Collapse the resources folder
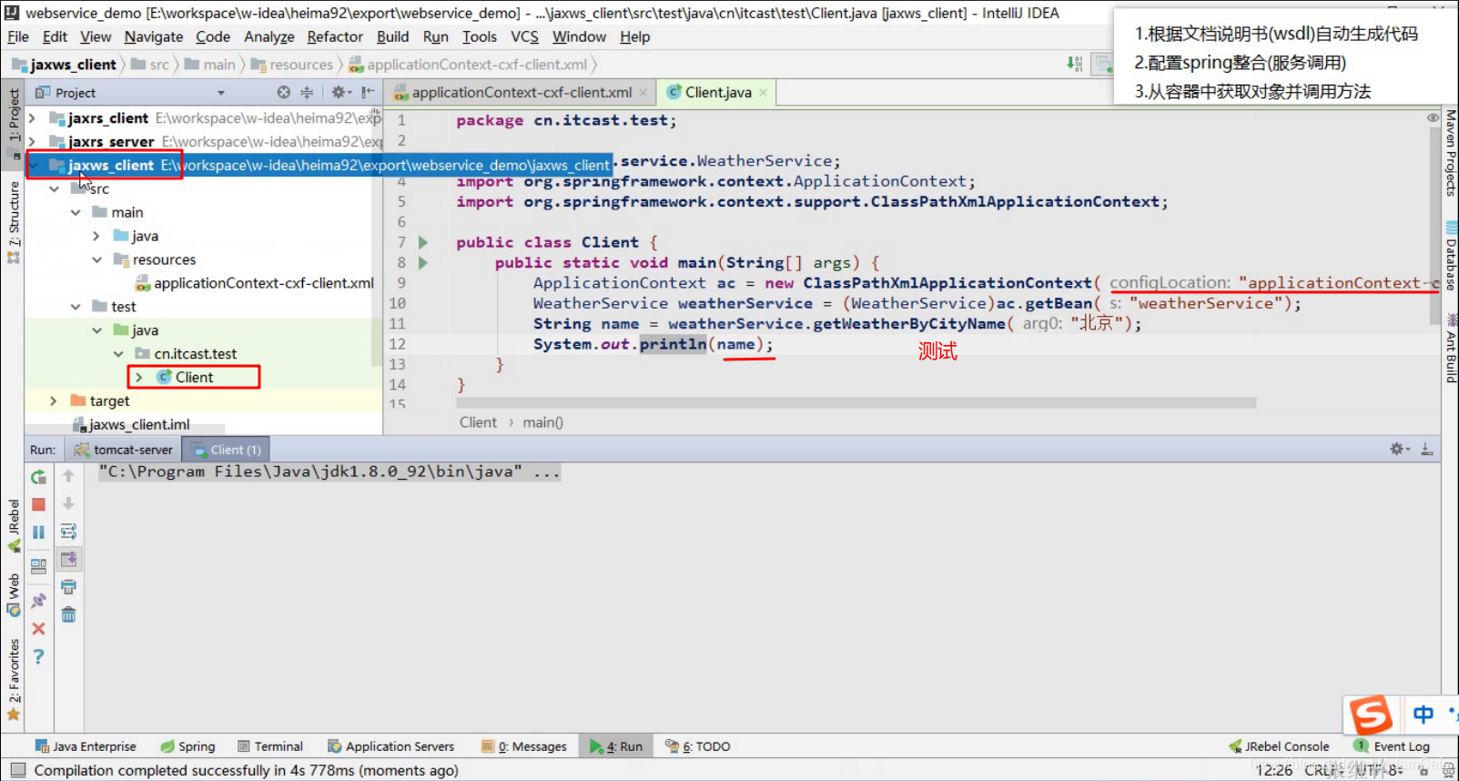1459x781 pixels. 96,259
